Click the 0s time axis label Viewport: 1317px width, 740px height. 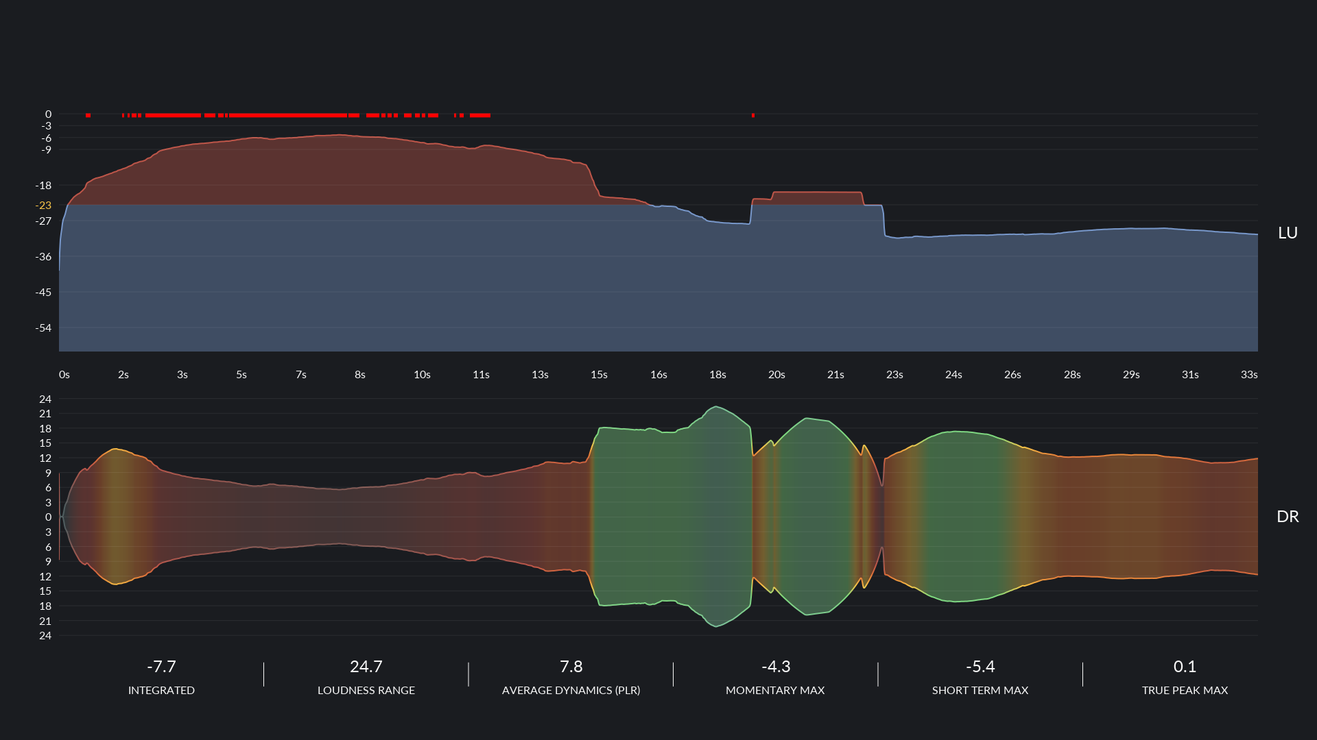tap(64, 375)
